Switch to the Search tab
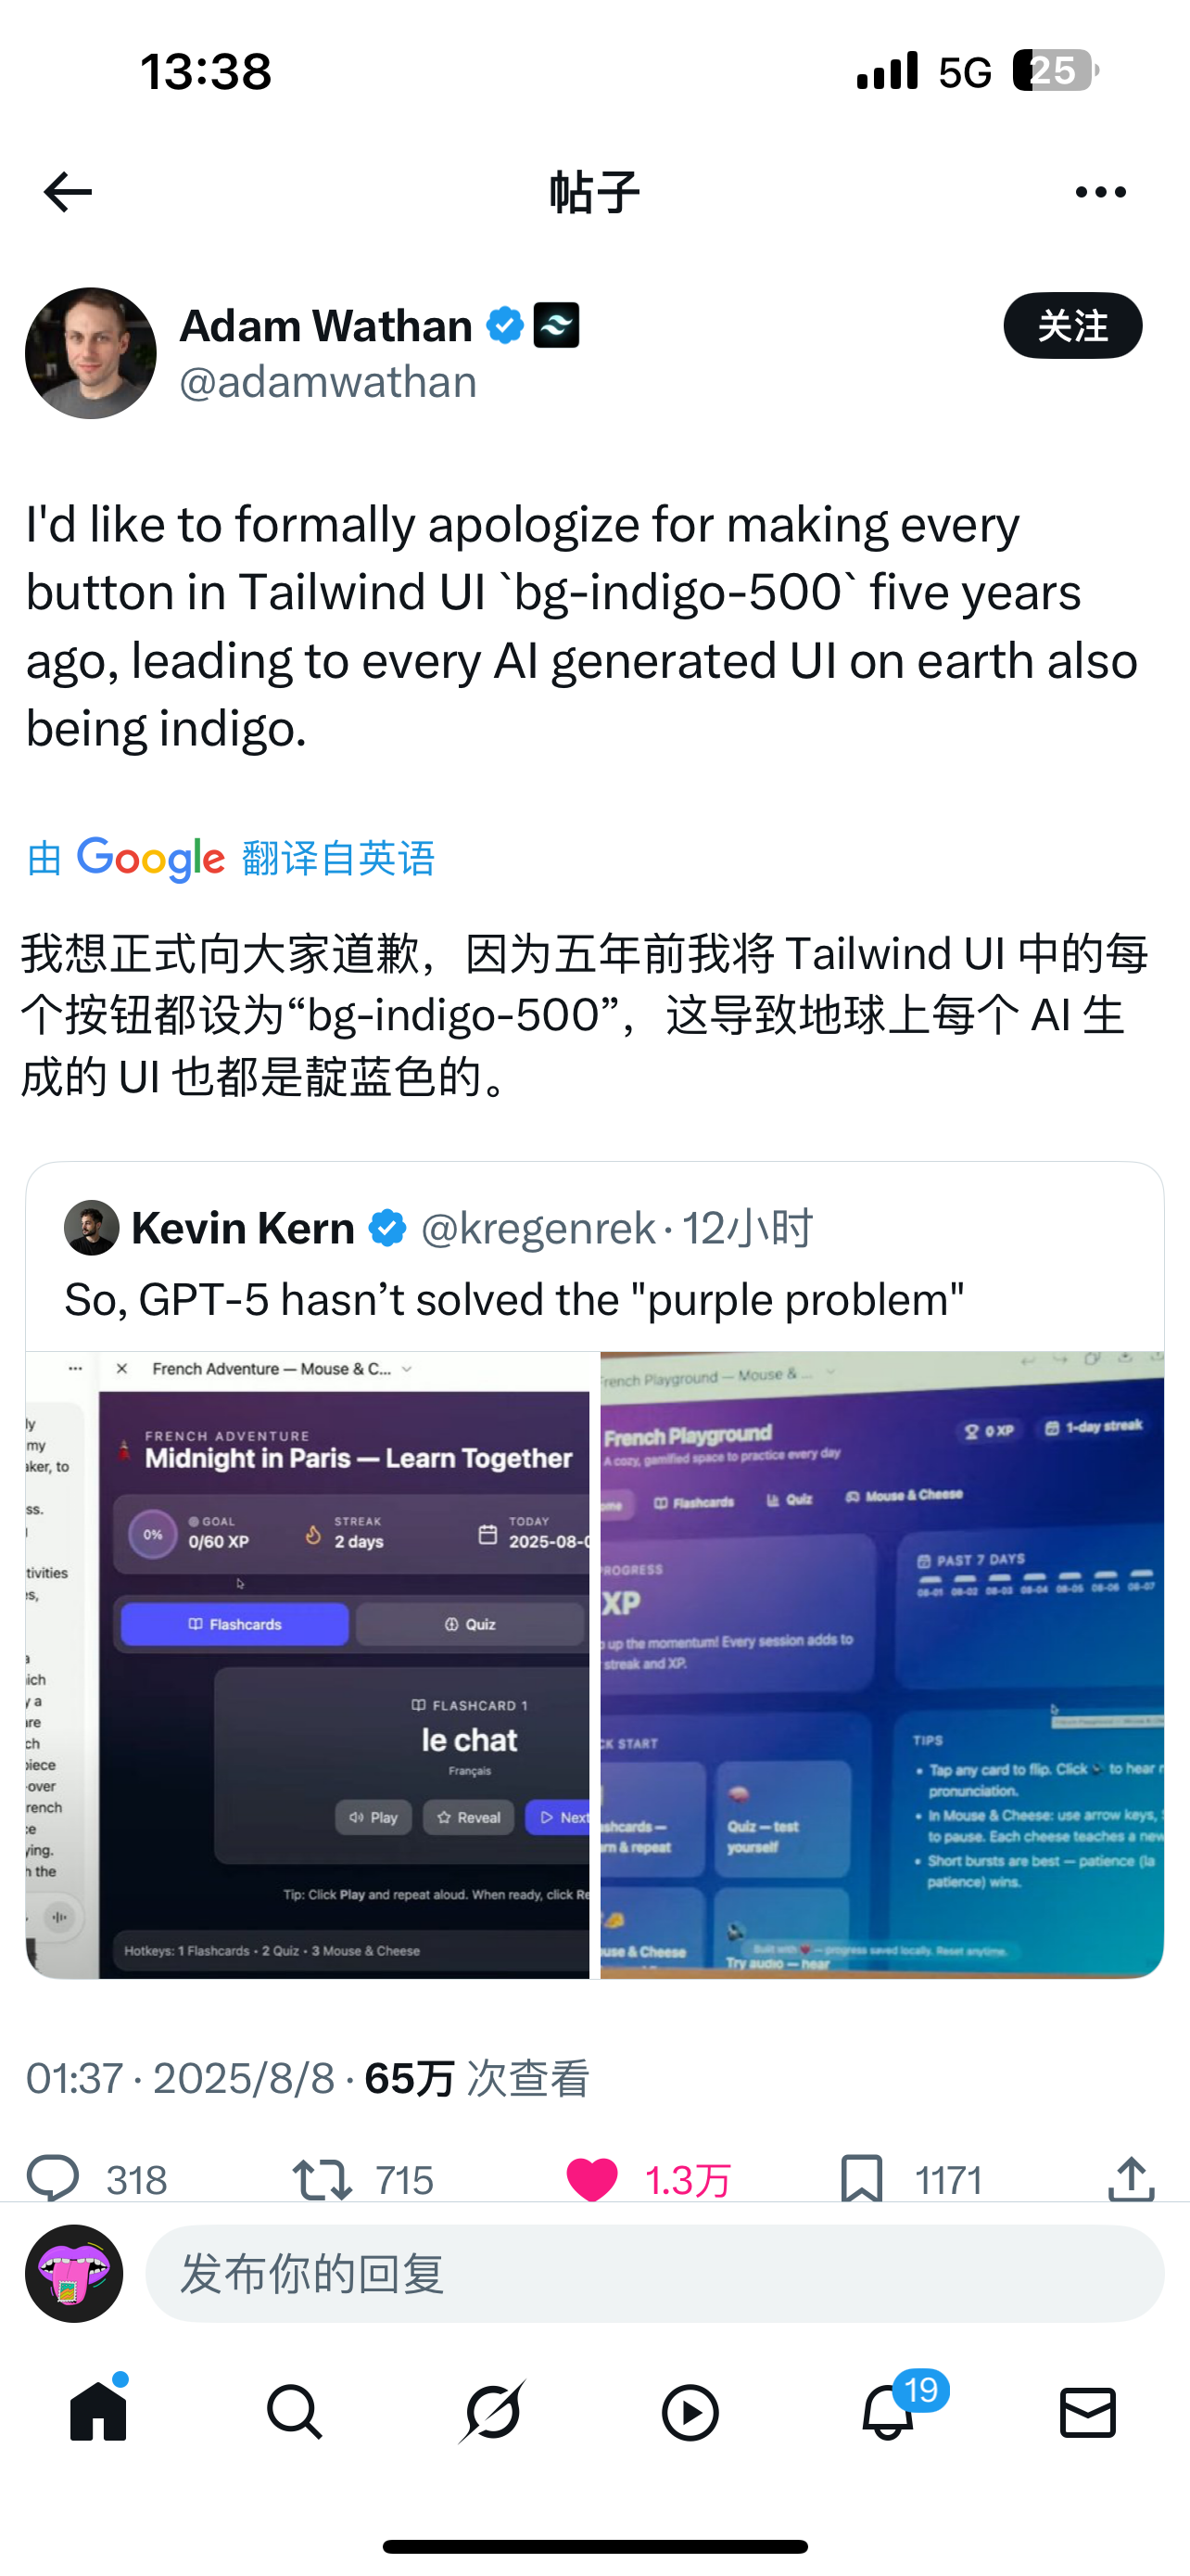The height and width of the screenshot is (2576, 1190). coord(295,2412)
